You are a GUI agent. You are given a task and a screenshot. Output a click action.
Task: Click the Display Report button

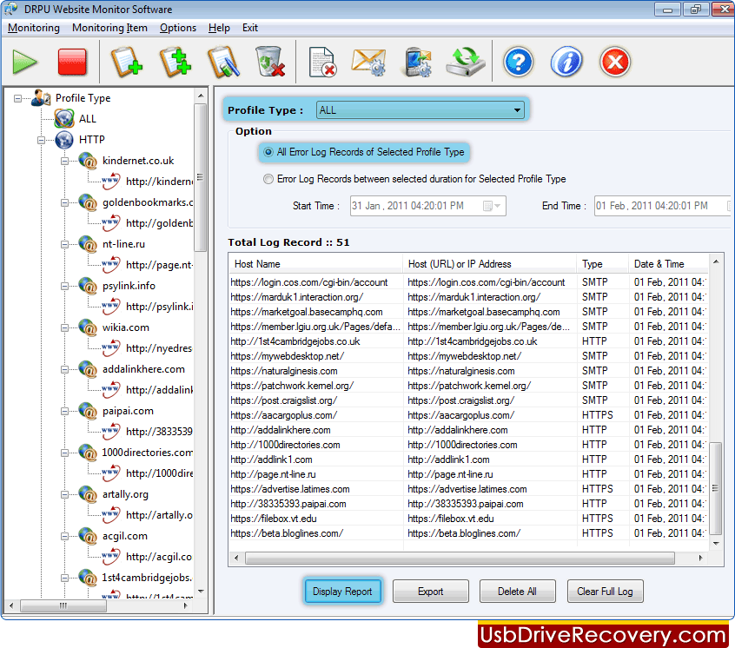click(x=342, y=592)
